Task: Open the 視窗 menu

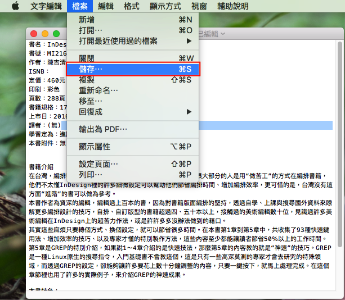Action: coord(199,6)
